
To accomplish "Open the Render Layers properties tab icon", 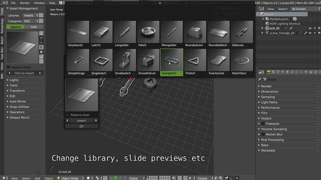I will 273,72.
